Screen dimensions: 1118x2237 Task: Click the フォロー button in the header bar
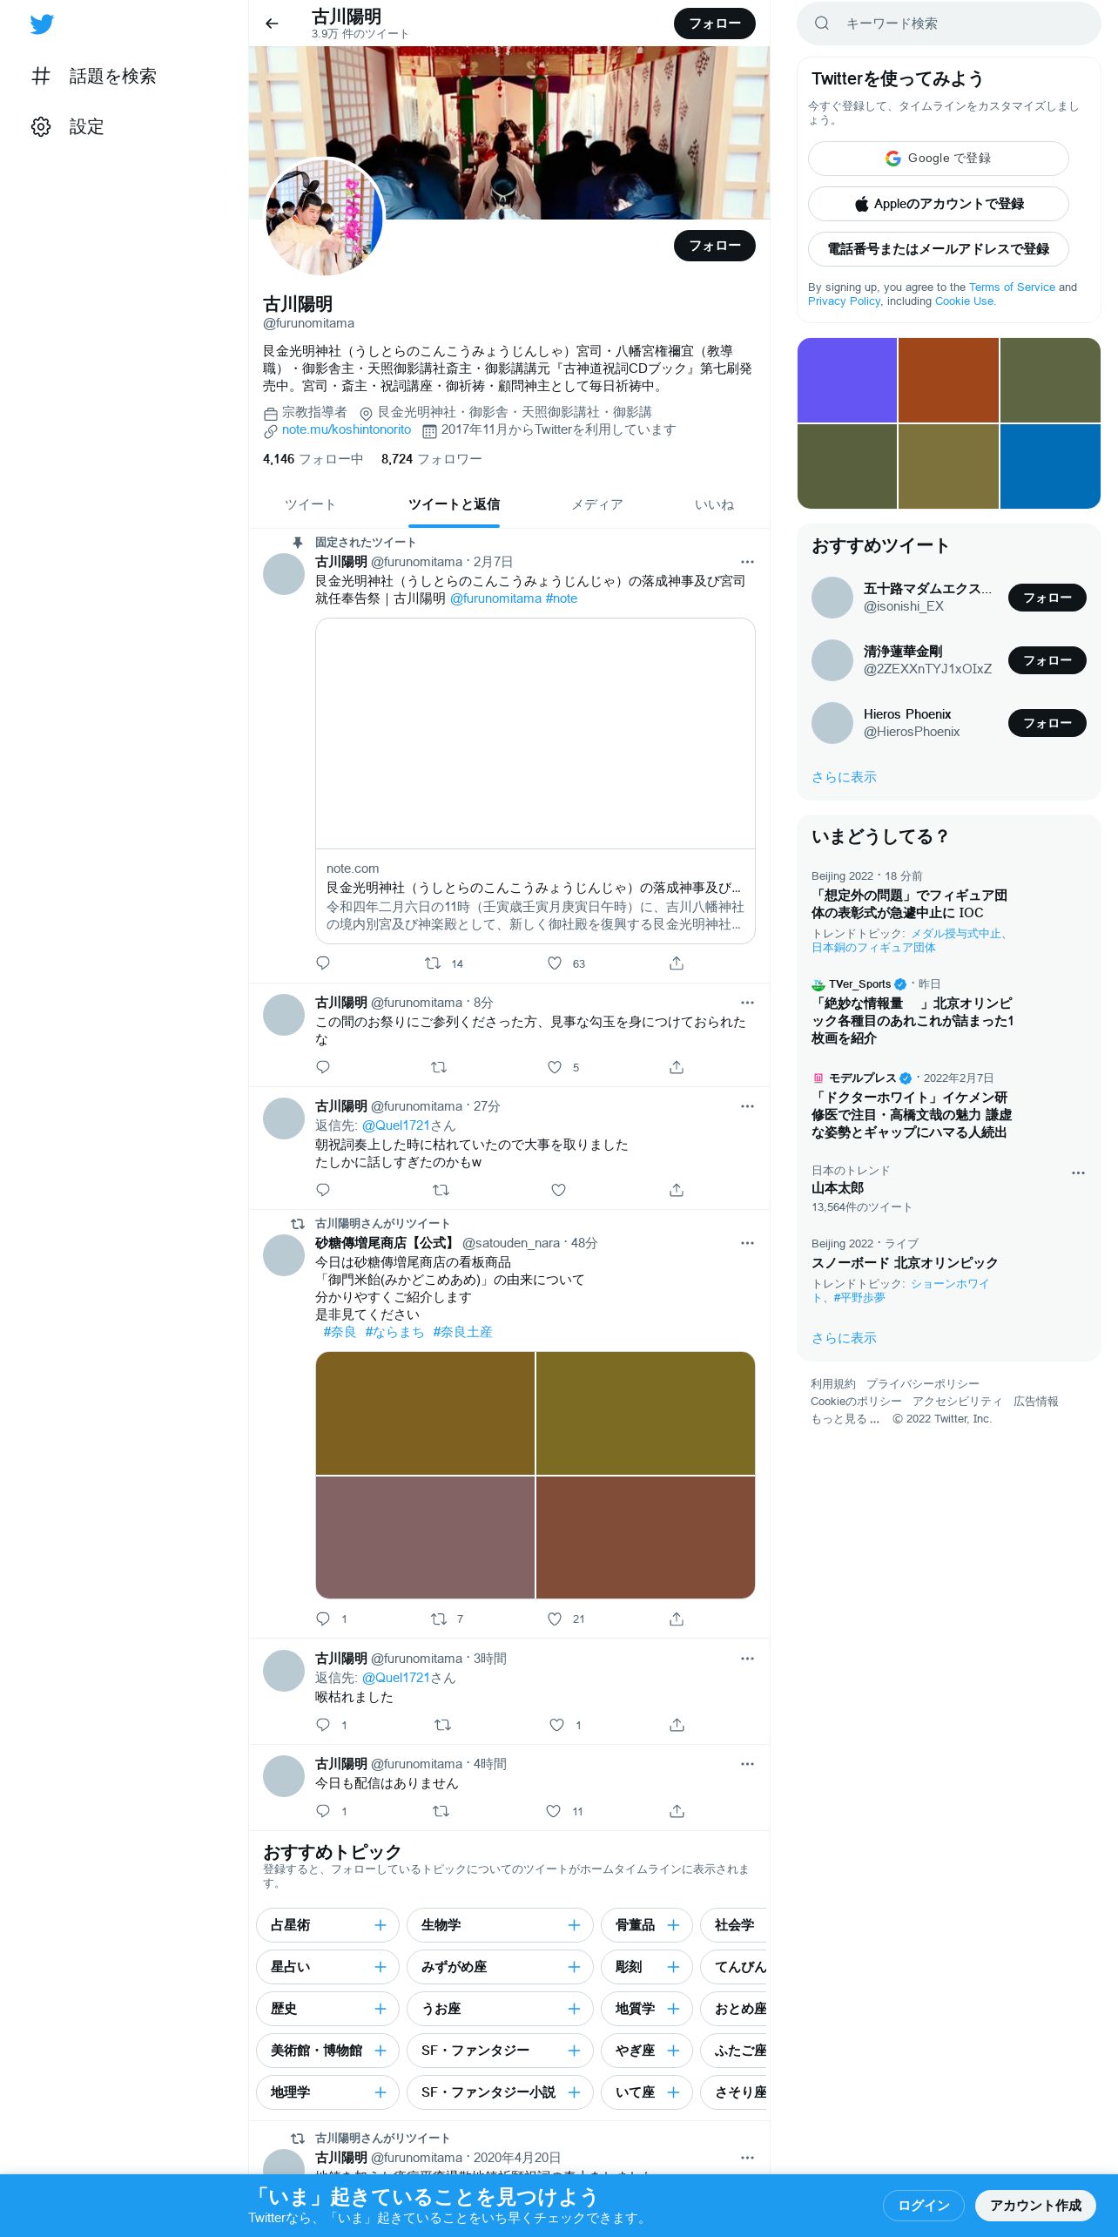(x=715, y=24)
